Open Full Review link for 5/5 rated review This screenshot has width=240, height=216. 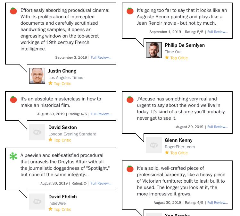(x=218, y=32)
